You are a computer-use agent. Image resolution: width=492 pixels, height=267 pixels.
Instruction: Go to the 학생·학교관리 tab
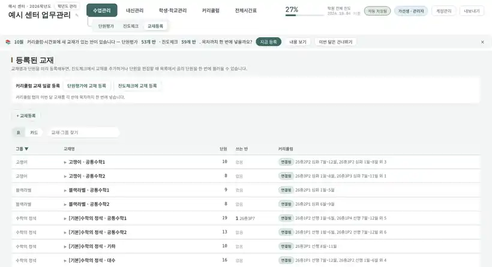point(173,10)
